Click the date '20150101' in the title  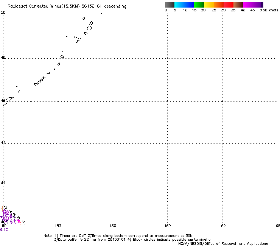[x=92, y=6]
